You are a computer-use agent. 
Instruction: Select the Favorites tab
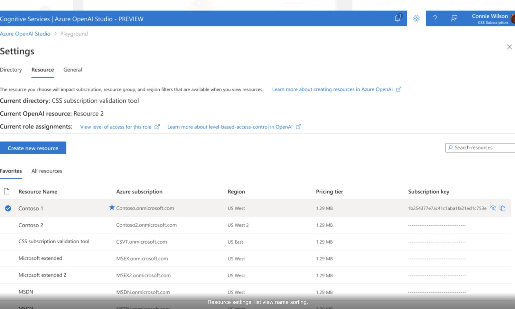[11, 171]
